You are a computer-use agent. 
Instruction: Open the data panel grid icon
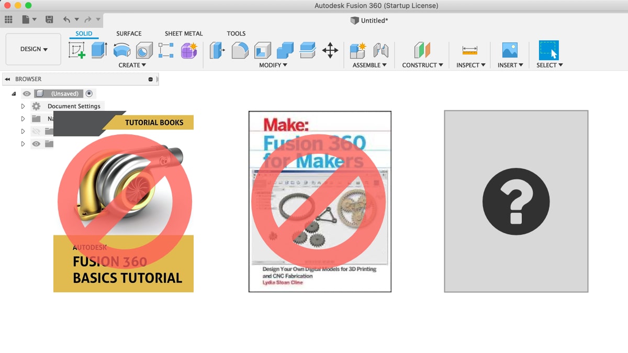[x=8, y=19]
